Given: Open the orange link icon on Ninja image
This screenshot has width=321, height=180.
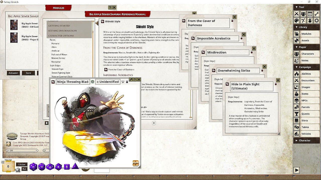Looking at the screenshot, I should 136,163.
